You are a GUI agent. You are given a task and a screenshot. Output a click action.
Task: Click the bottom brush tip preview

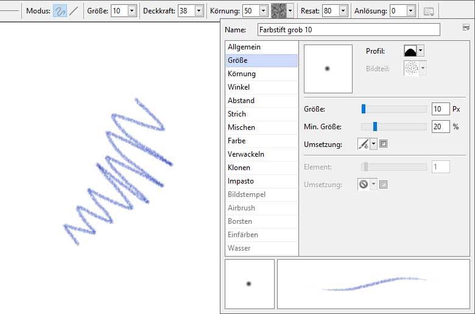pos(250,284)
